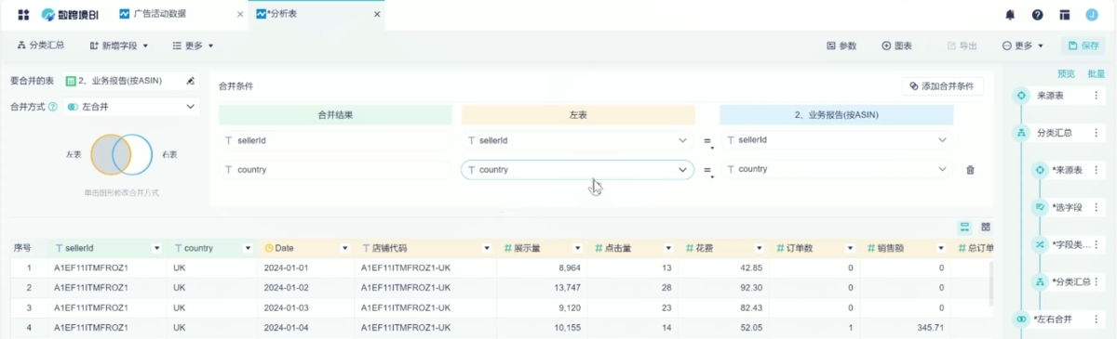Select 预览 mode in the flow panel

pos(1065,73)
